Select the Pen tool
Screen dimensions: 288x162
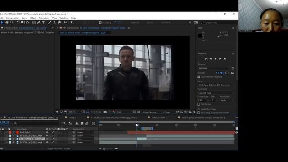point(39,22)
